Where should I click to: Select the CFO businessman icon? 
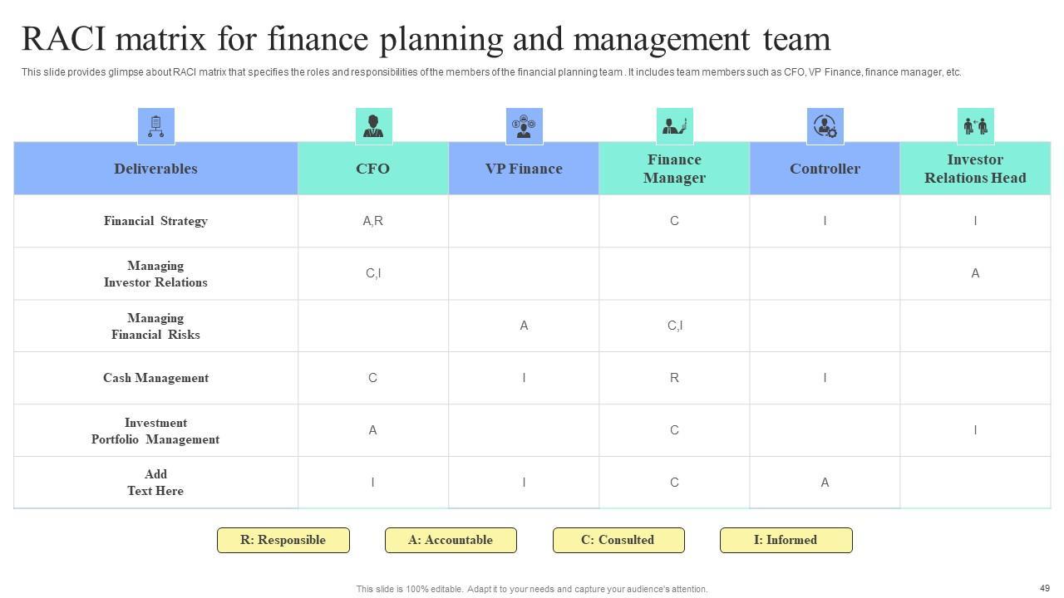pyautogui.click(x=373, y=126)
